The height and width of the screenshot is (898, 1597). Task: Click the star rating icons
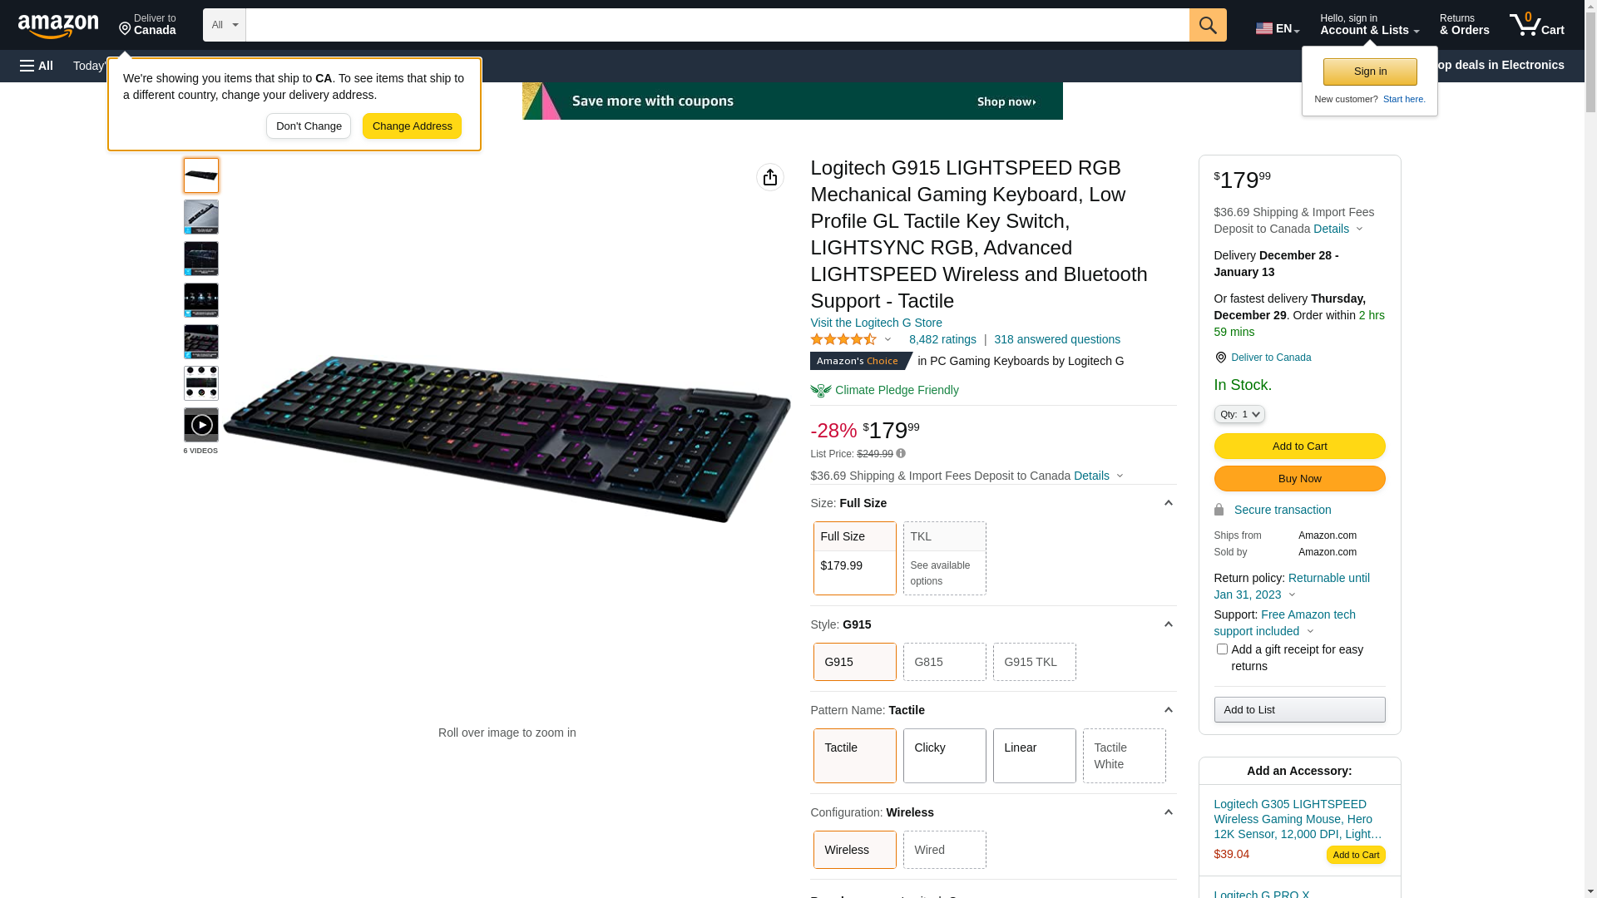click(x=843, y=339)
